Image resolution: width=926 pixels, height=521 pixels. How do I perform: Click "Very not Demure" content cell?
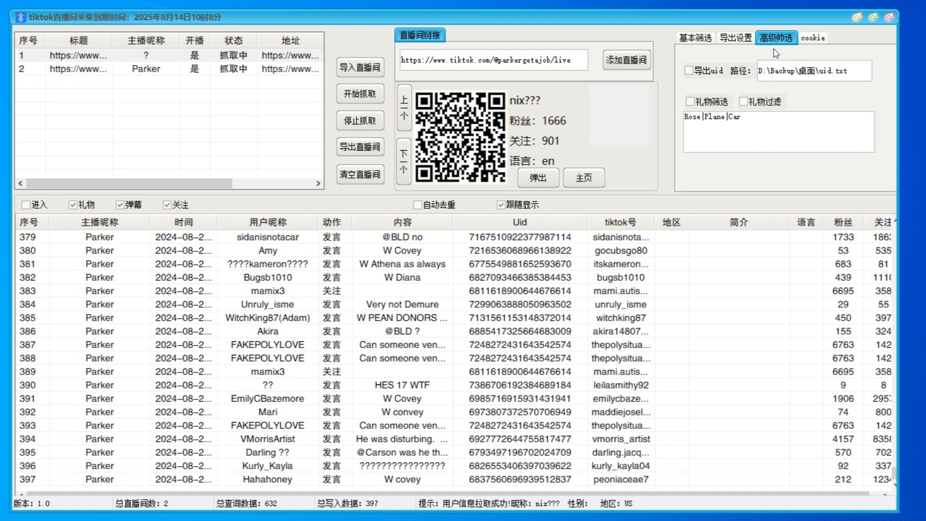click(x=402, y=304)
